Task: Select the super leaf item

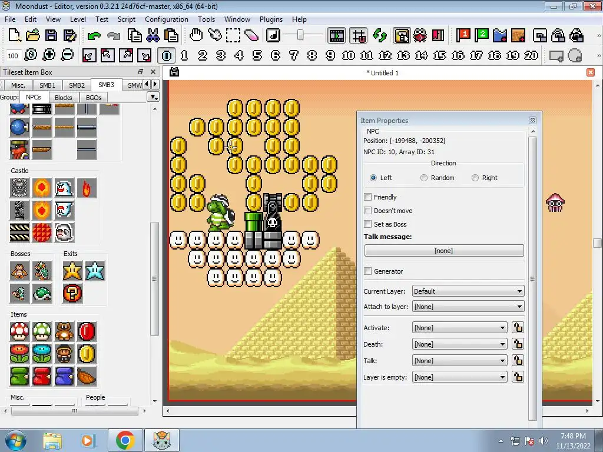Action: 87,376
